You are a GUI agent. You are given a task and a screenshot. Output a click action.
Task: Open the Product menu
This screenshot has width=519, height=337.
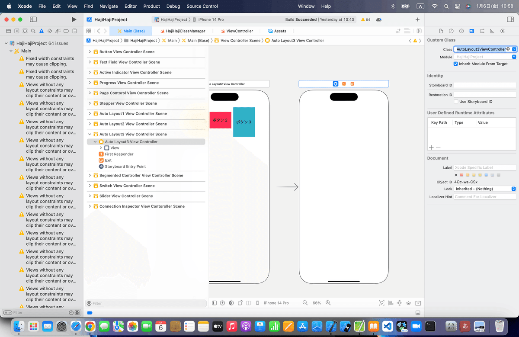tap(151, 6)
